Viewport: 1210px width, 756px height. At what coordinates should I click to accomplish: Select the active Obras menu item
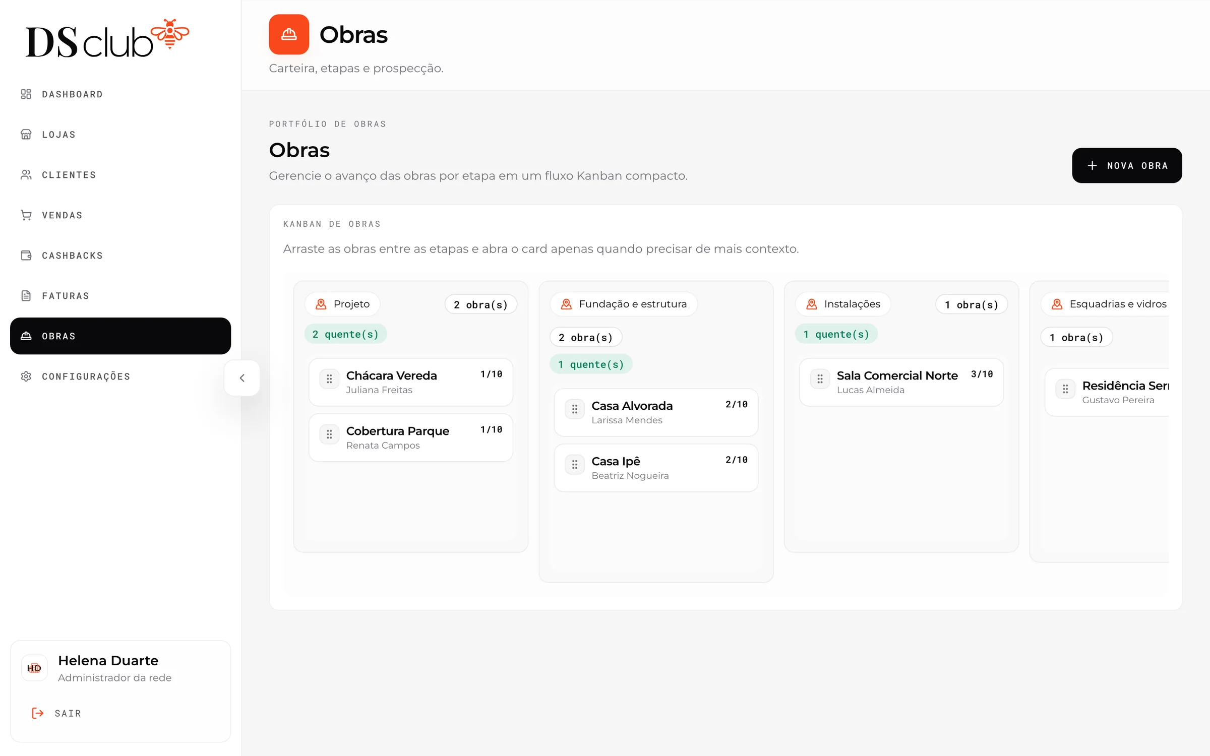120,336
